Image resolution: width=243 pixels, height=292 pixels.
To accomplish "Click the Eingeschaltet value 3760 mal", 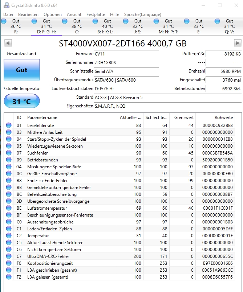I will coord(223,80).
